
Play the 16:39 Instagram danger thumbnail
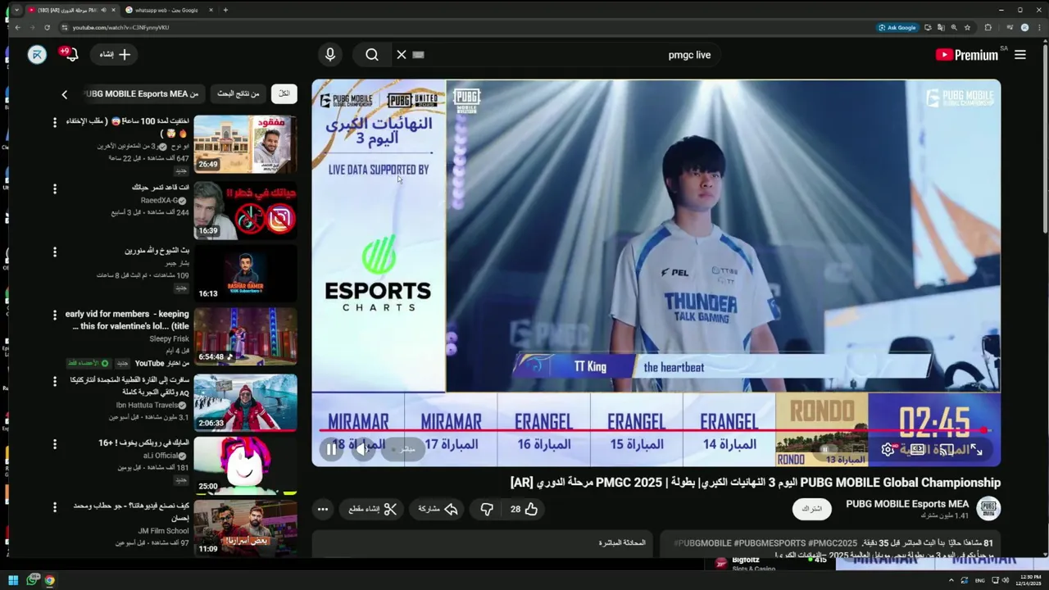245,210
